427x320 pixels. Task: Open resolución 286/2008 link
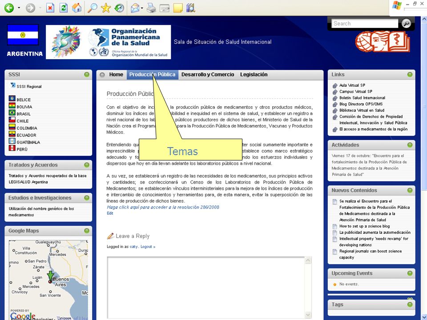163,207
